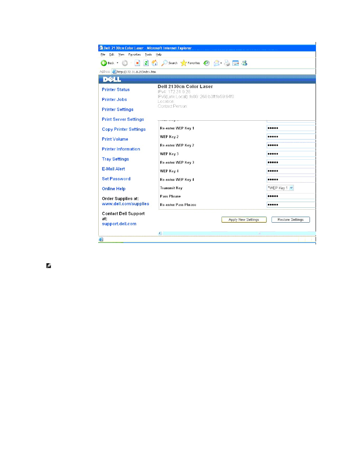Click the Re-enter Pass Phrase field
Screen dimensions: 358x463
coord(291,205)
